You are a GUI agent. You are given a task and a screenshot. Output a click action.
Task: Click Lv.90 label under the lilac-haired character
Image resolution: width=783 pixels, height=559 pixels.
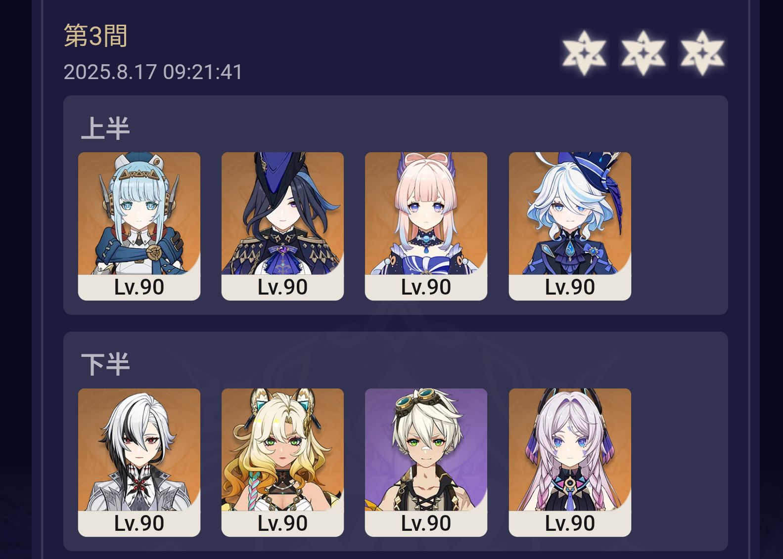(x=570, y=523)
